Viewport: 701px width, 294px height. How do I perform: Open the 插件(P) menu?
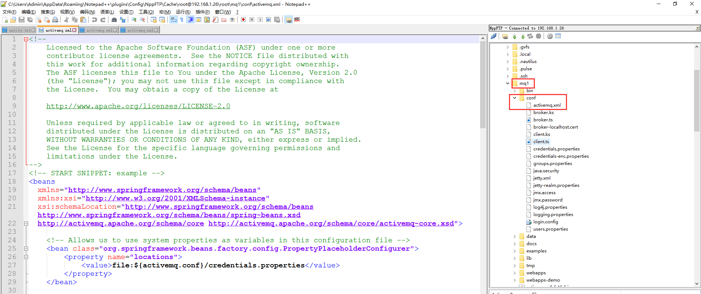(x=203, y=12)
